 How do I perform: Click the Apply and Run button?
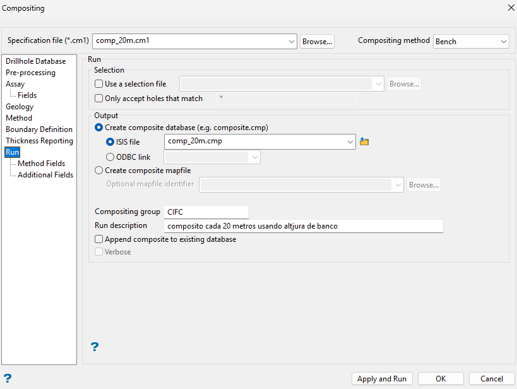point(382,378)
